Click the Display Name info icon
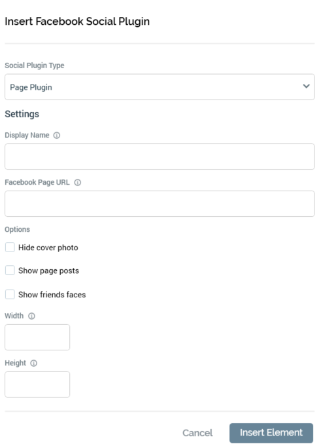 point(57,135)
